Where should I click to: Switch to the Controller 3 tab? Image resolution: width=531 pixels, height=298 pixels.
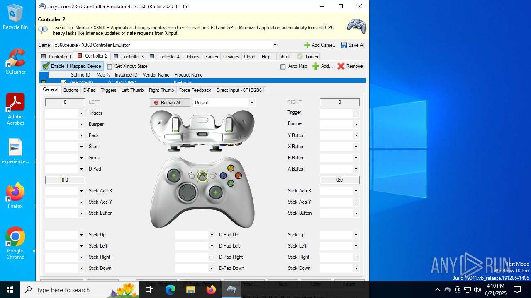pyautogui.click(x=128, y=57)
